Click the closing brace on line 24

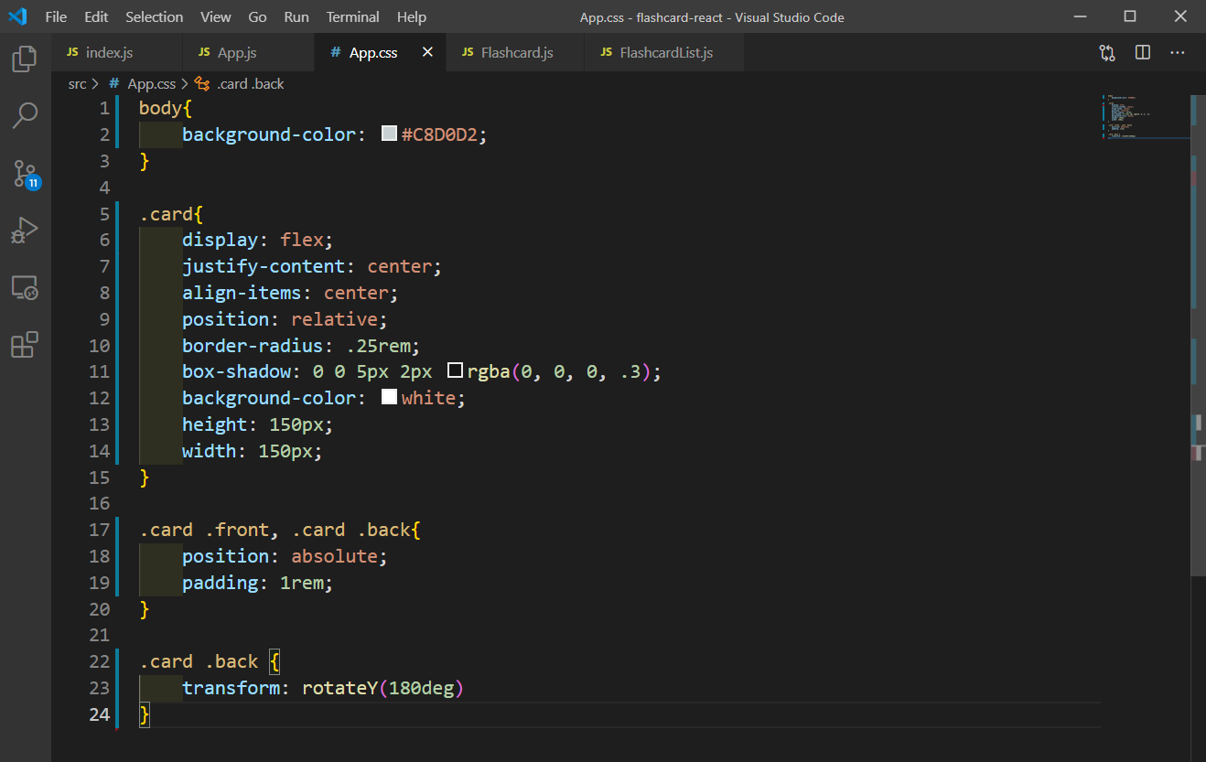pyautogui.click(x=144, y=714)
